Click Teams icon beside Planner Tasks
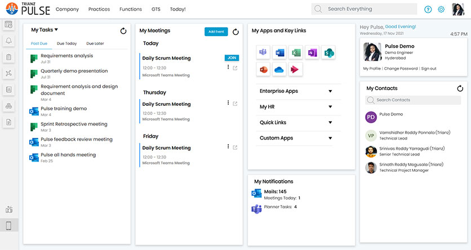The width and height of the screenshot is (471, 250). (256, 208)
